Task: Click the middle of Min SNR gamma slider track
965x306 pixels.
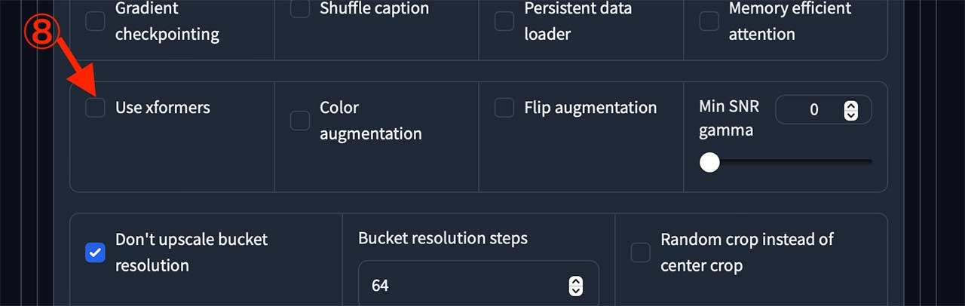Action: pyautogui.click(x=789, y=162)
